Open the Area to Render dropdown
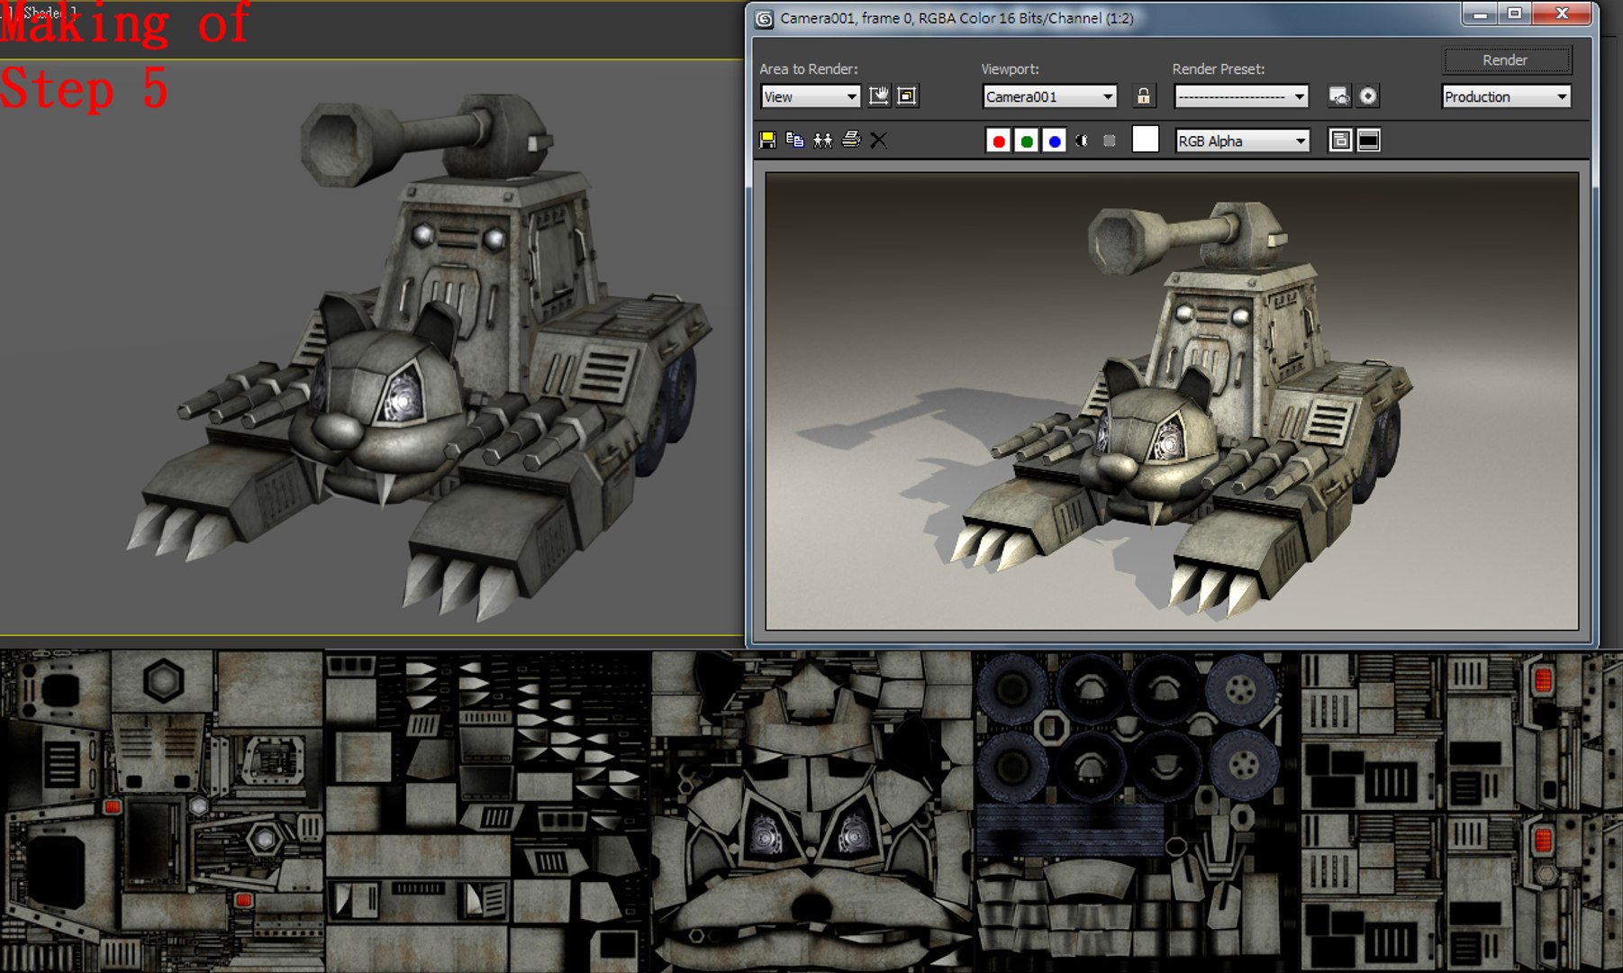The height and width of the screenshot is (973, 1623). pos(811,96)
